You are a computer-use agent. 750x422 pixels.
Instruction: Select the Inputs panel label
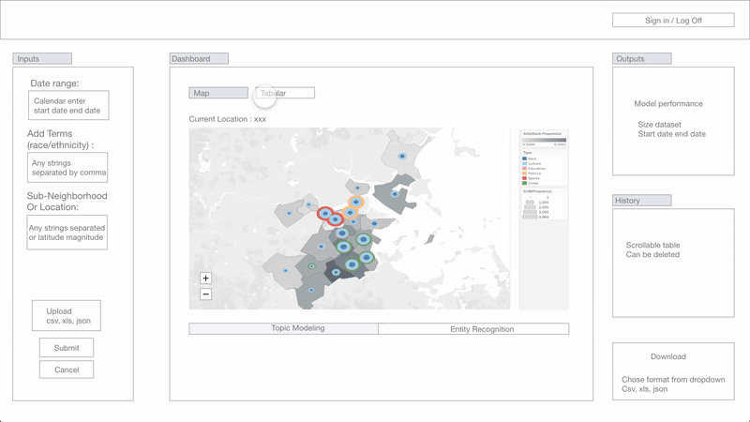(x=42, y=58)
